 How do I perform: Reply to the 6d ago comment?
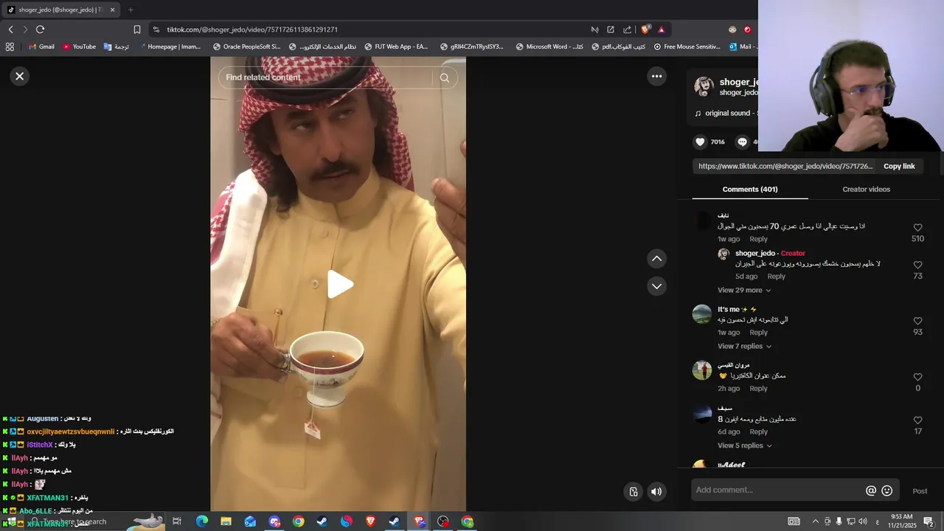(758, 432)
